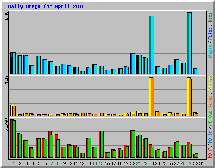Viewport: 215px width, 168px height.
Task: Click the "Daily usage for April 2018" title
Action: point(46,6)
